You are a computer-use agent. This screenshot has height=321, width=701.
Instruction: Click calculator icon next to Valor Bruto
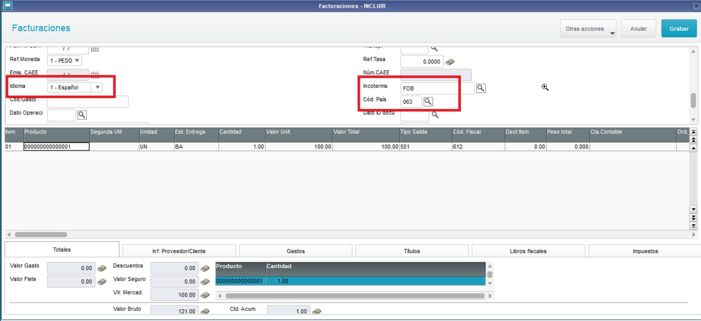[205, 311]
